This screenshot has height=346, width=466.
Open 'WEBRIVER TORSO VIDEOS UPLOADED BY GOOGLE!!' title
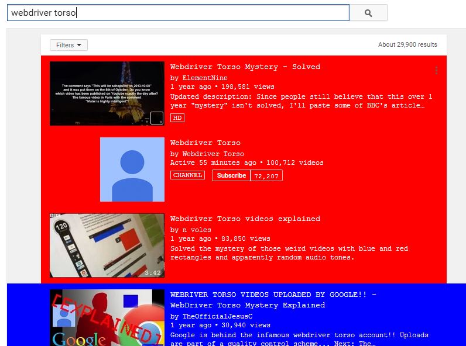pos(273,300)
